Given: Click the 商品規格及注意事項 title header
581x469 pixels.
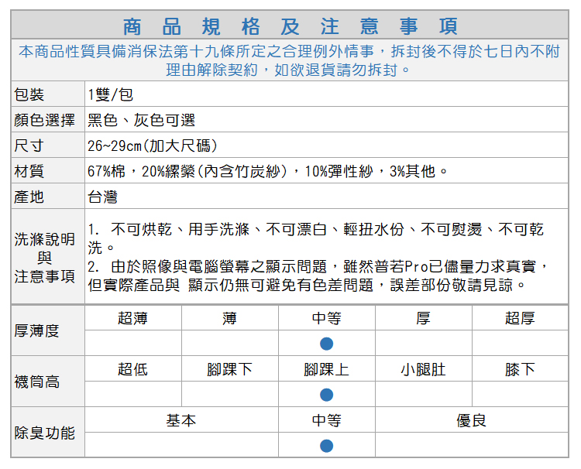Looking at the screenshot, I should click(x=290, y=26).
